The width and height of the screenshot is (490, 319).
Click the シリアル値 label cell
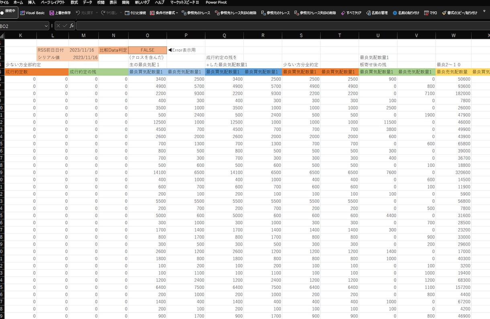(x=53, y=57)
